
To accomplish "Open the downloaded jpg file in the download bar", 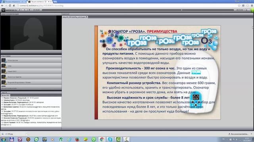I will pos(9,134).
